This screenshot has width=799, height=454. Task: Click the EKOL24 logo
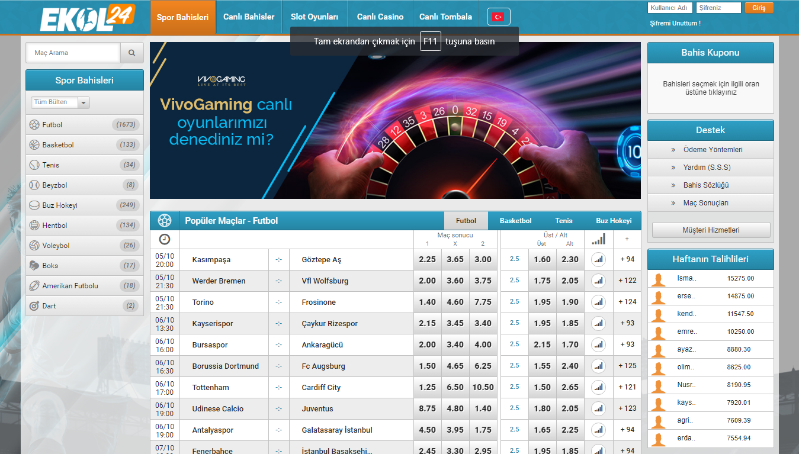tap(88, 18)
